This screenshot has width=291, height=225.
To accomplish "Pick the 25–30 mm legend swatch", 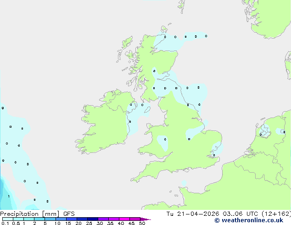I will [x=93, y=219].
